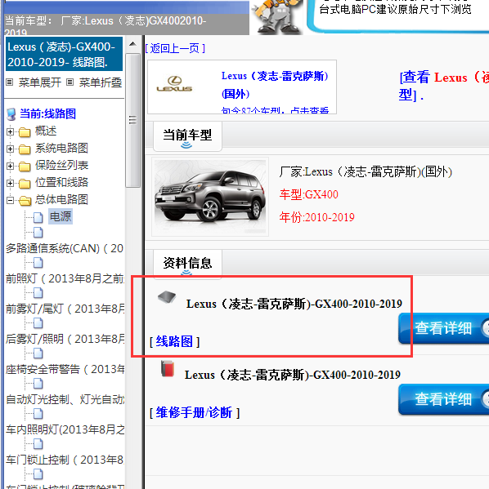489x489 pixels.
Task: Click the mechanic mascot image
Action: click(278, 16)
